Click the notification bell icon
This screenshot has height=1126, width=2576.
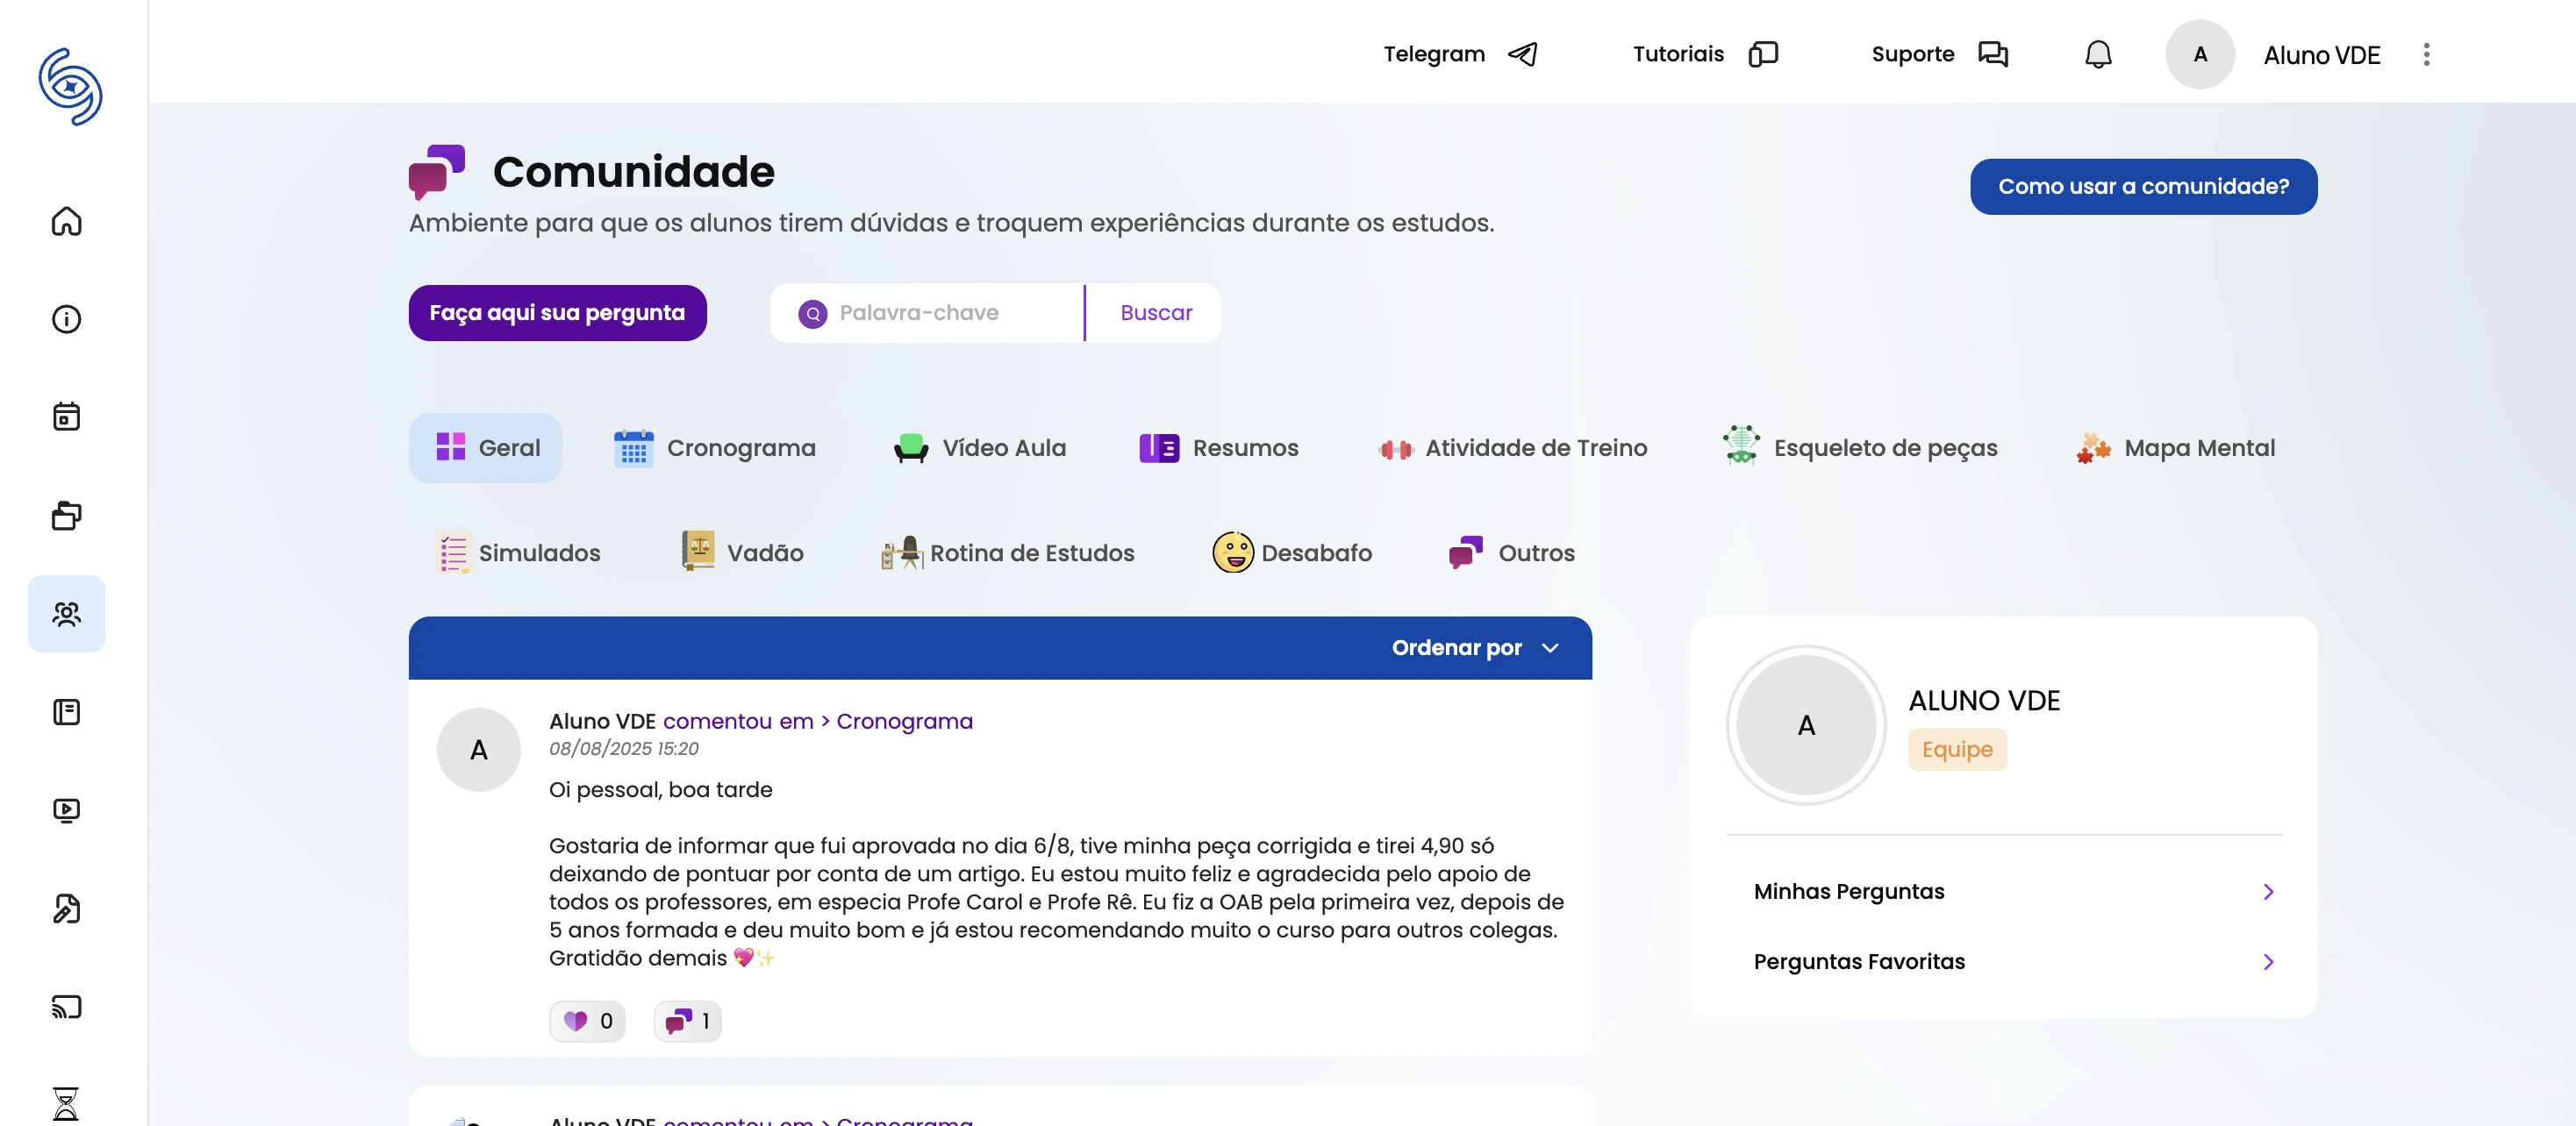2097,54
